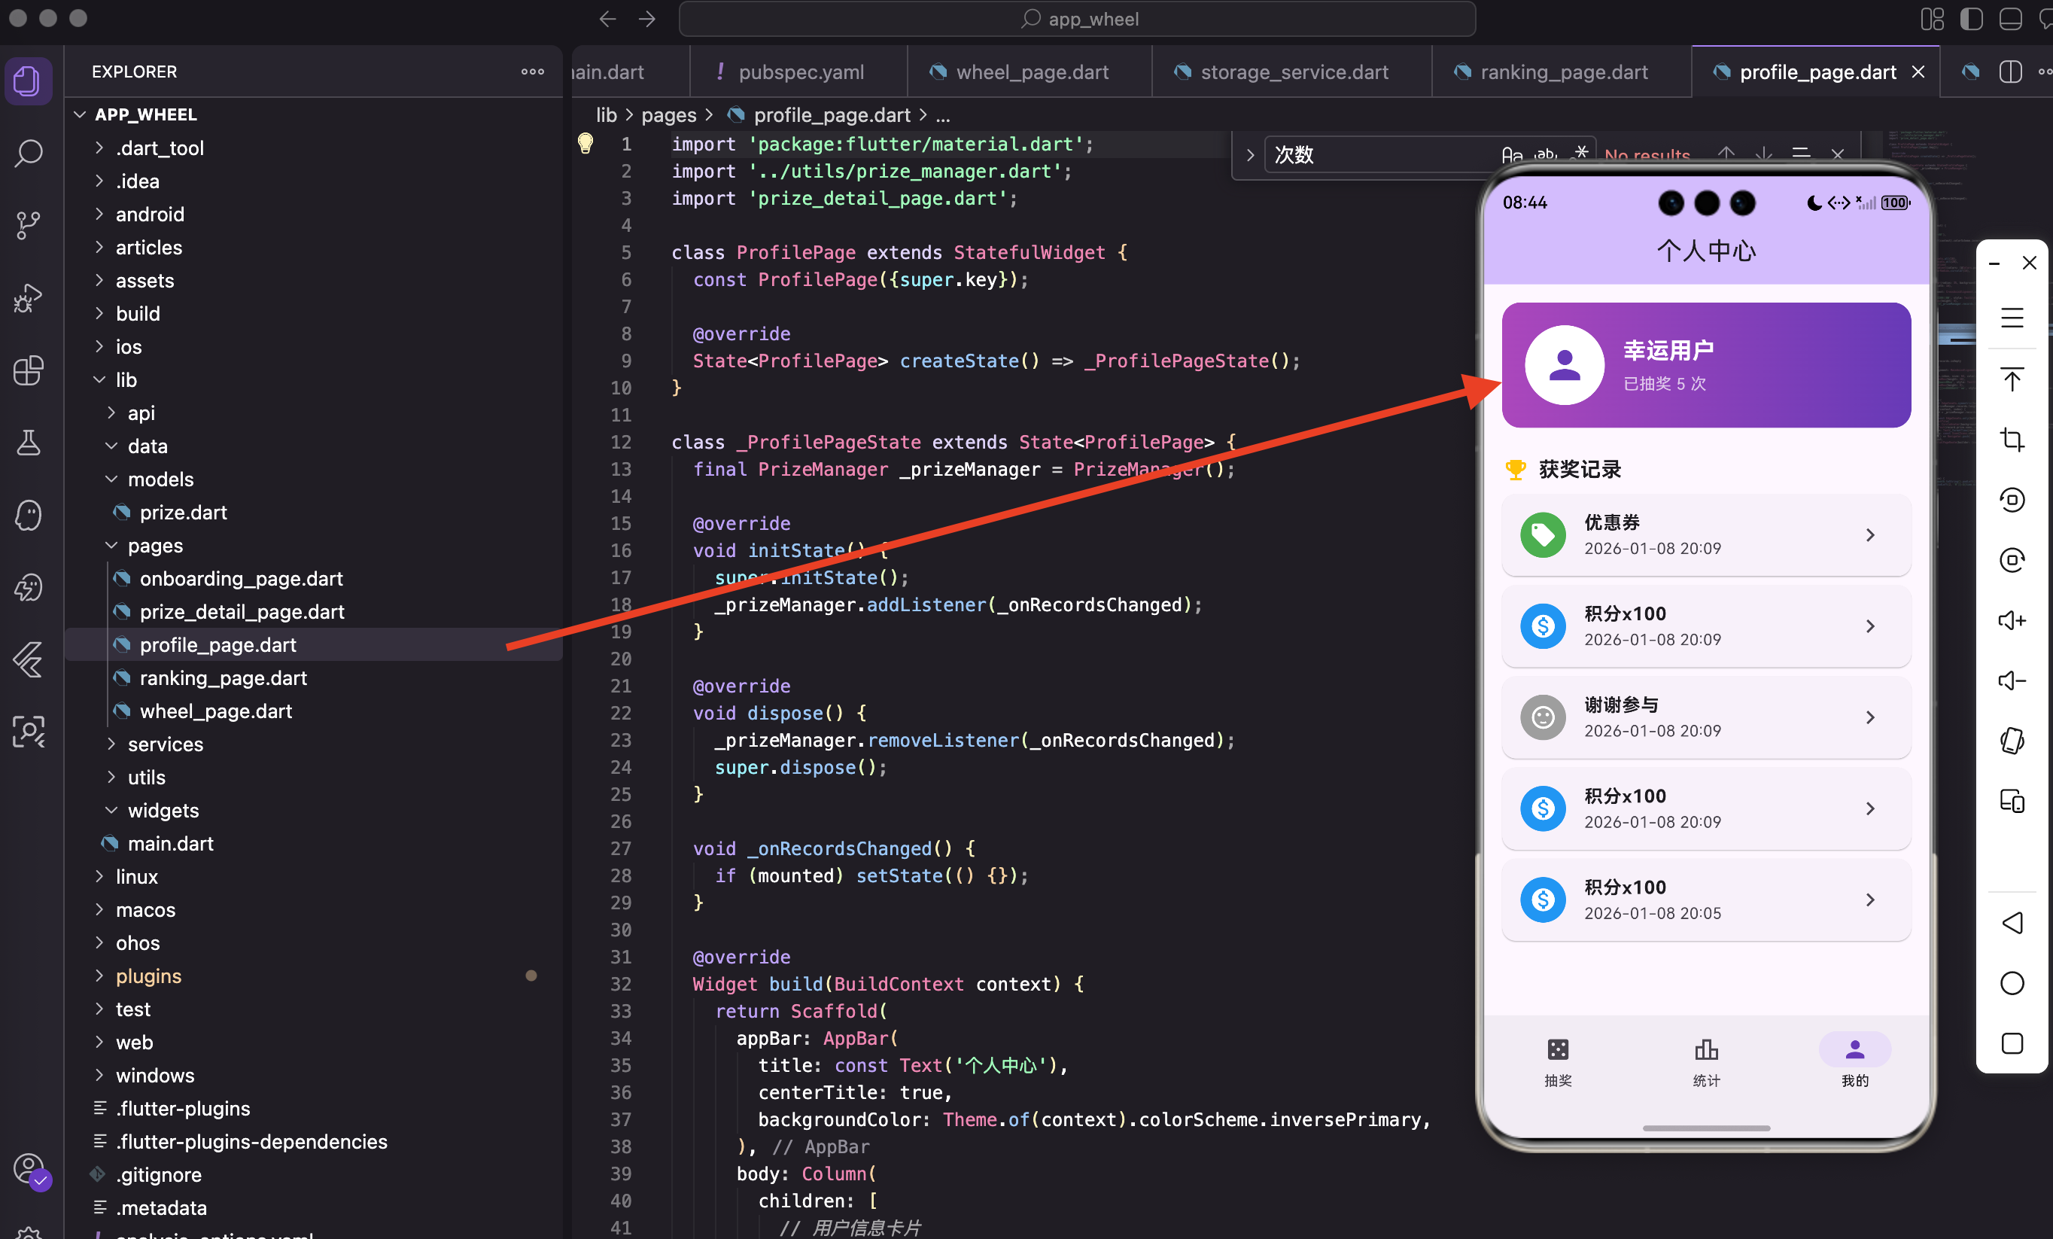Viewport: 2053px width, 1239px height.
Task: Open the 优惠券 prize record
Action: click(1705, 534)
